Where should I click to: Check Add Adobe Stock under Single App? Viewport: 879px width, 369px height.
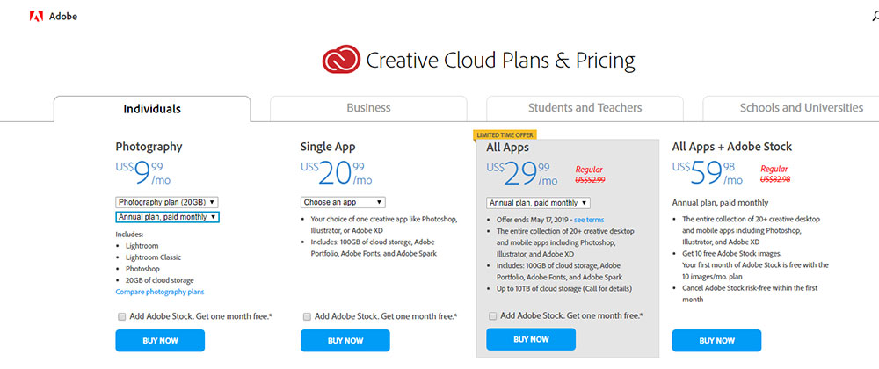307,316
